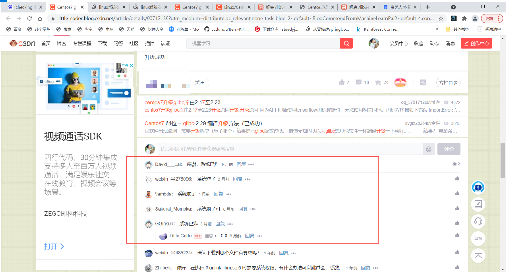Click the 评论 submit button
Viewport: 515px width, 272px height.
tap(449, 149)
